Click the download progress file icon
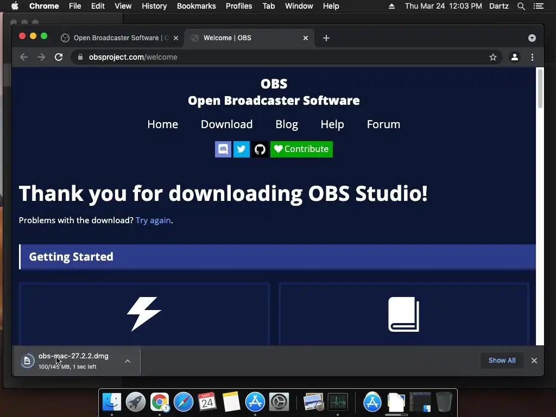This screenshot has width=556, height=417. point(27,361)
